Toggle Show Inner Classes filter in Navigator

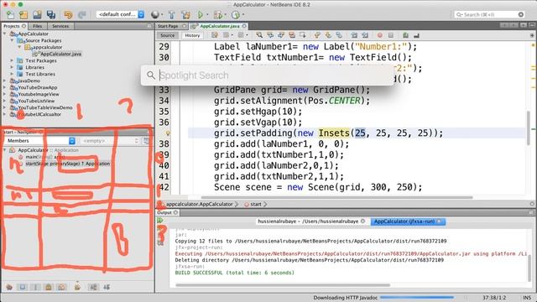[x=61, y=287]
